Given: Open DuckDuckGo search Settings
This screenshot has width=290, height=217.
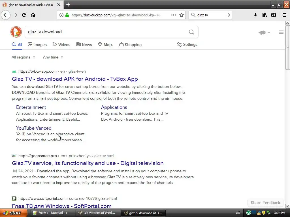Looking at the screenshot, I should coord(187,44).
